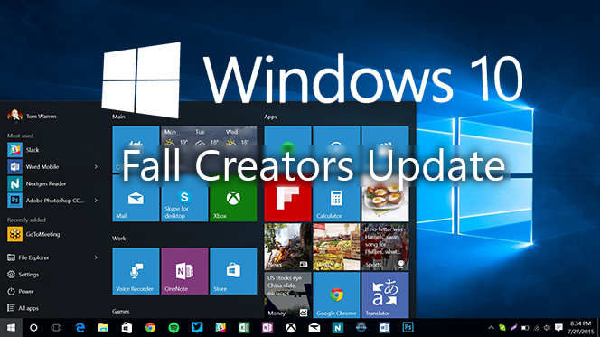The image size is (600, 337).
Task: Open the Start button on the taskbar
Action: (11, 328)
